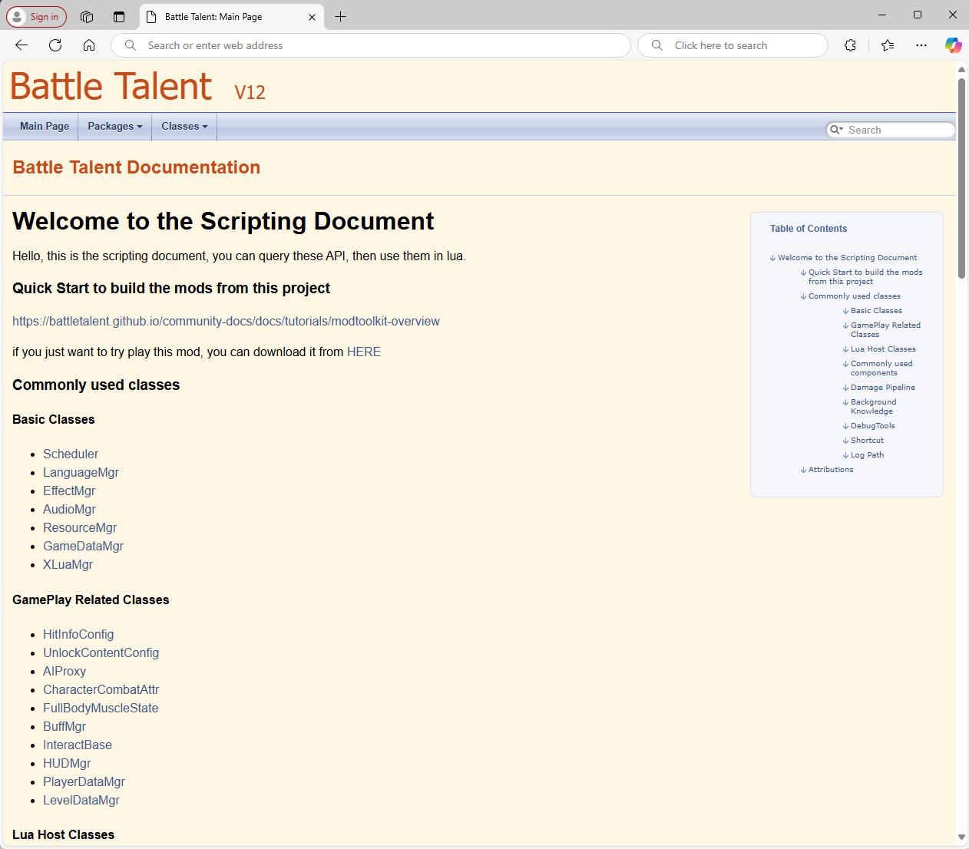Viewport: 969px width, 849px height.
Task: Click the 'Table of Contents' heading
Action: [809, 229]
